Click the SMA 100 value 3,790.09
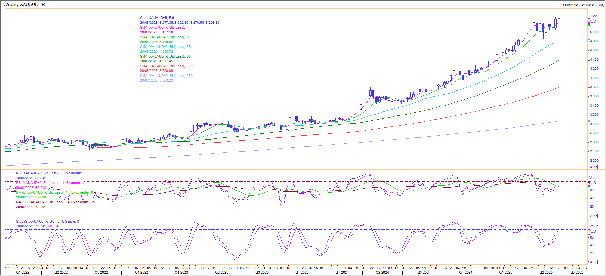 point(156,71)
